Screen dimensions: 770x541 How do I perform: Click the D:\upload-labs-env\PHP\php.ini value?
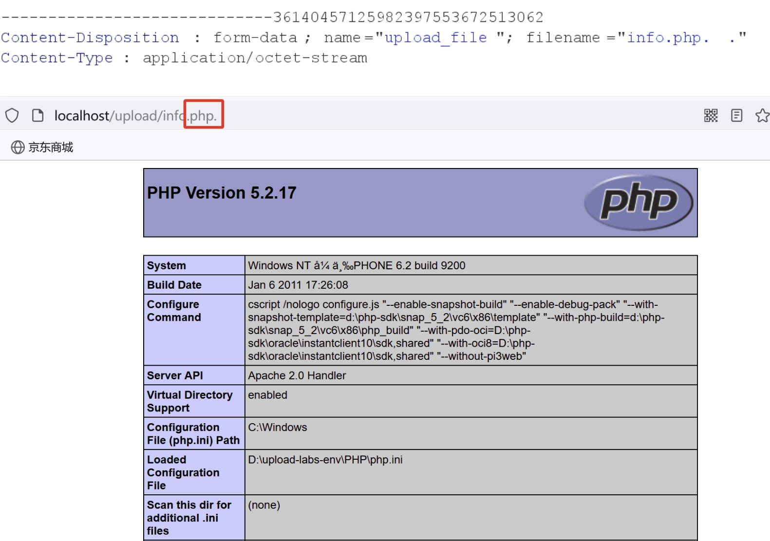(325, 460)
